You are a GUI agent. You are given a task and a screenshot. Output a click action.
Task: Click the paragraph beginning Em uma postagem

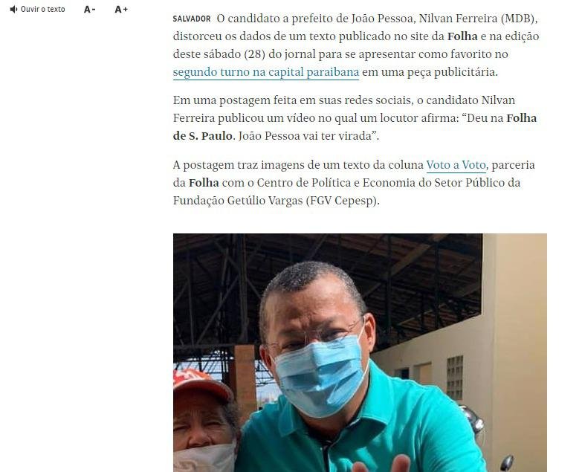tap(355, 118)
